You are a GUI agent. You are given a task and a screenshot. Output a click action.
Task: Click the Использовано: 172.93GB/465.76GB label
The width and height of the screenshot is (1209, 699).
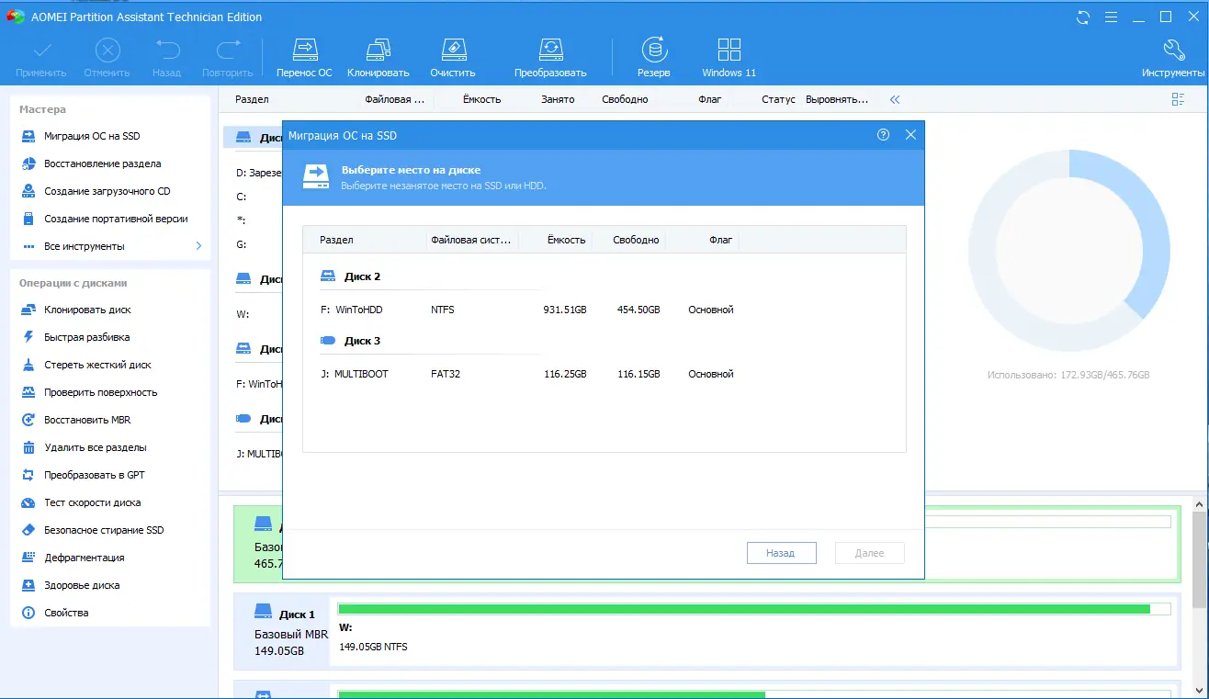tap(1068, 376)
